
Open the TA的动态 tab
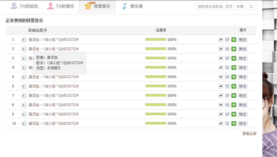(x=24, y=6)
